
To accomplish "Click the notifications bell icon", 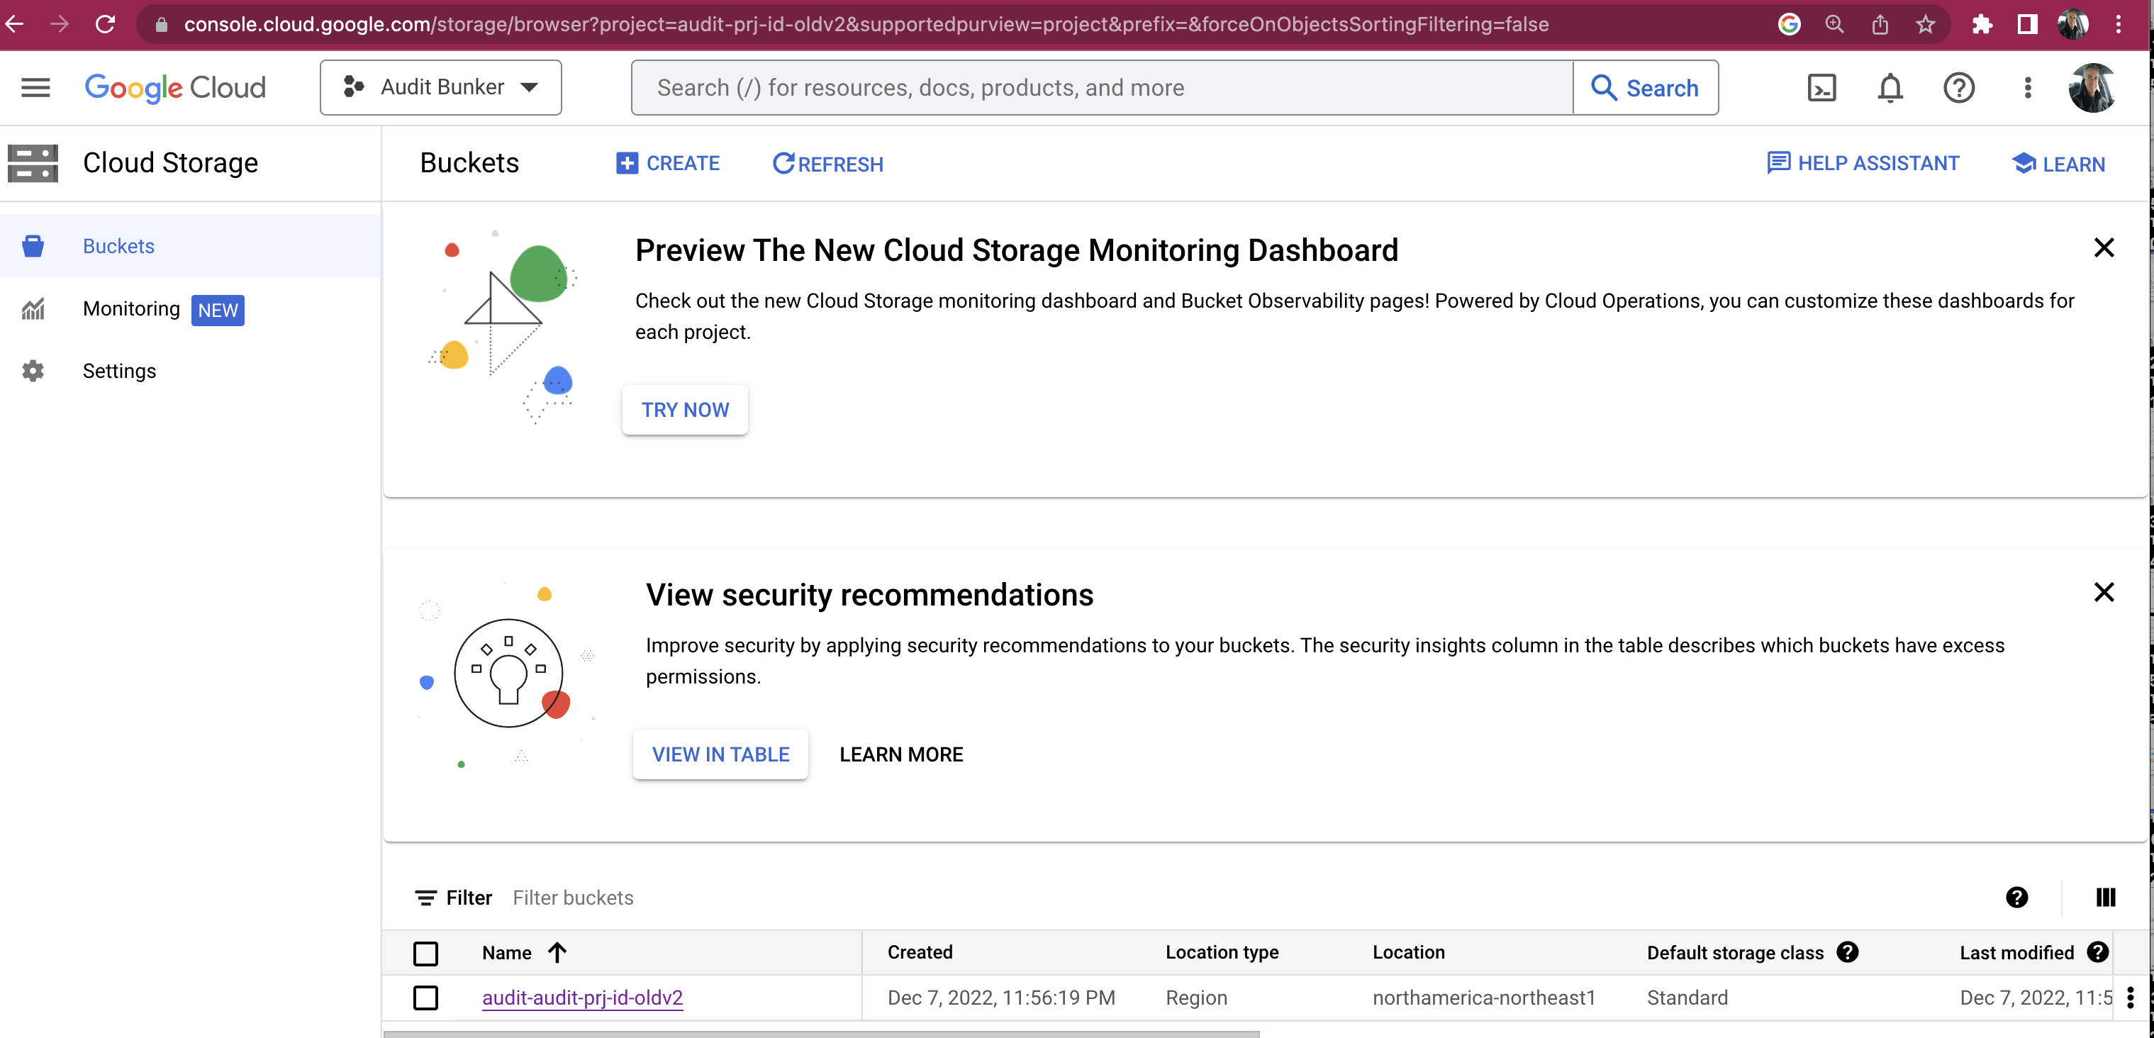I will tap(1890, 87).
